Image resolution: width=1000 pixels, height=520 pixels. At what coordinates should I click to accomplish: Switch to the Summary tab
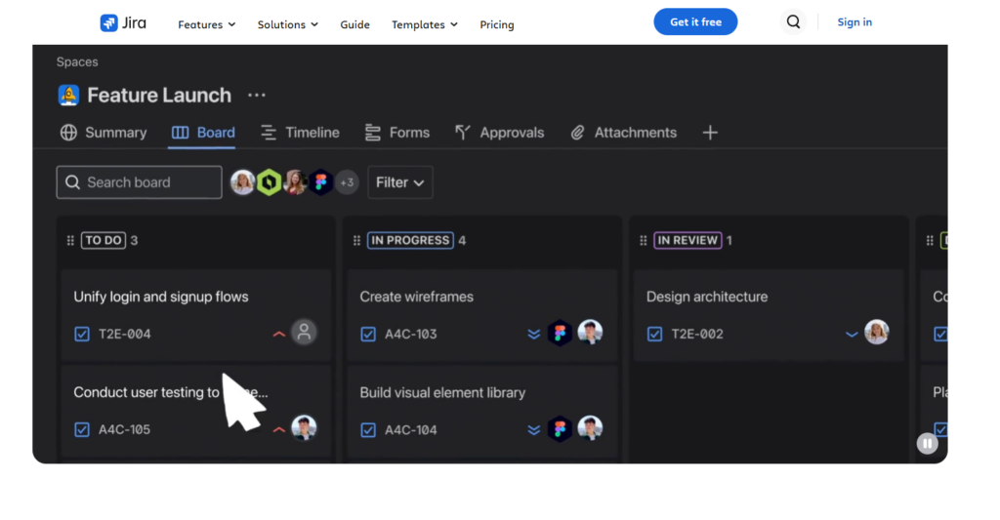[x=104, y=133]
